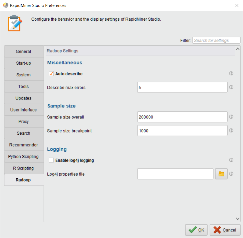The width and height of the screenshot is (243, 238).
Task: Open the Python Scripting tab
Action: click(24, 156)
